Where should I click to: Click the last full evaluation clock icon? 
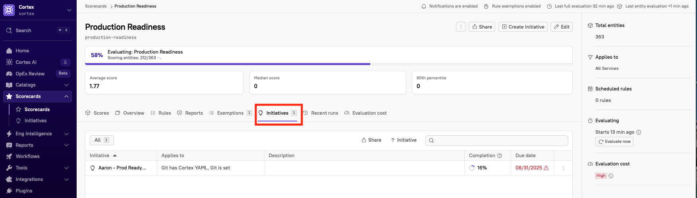(549, 6)
